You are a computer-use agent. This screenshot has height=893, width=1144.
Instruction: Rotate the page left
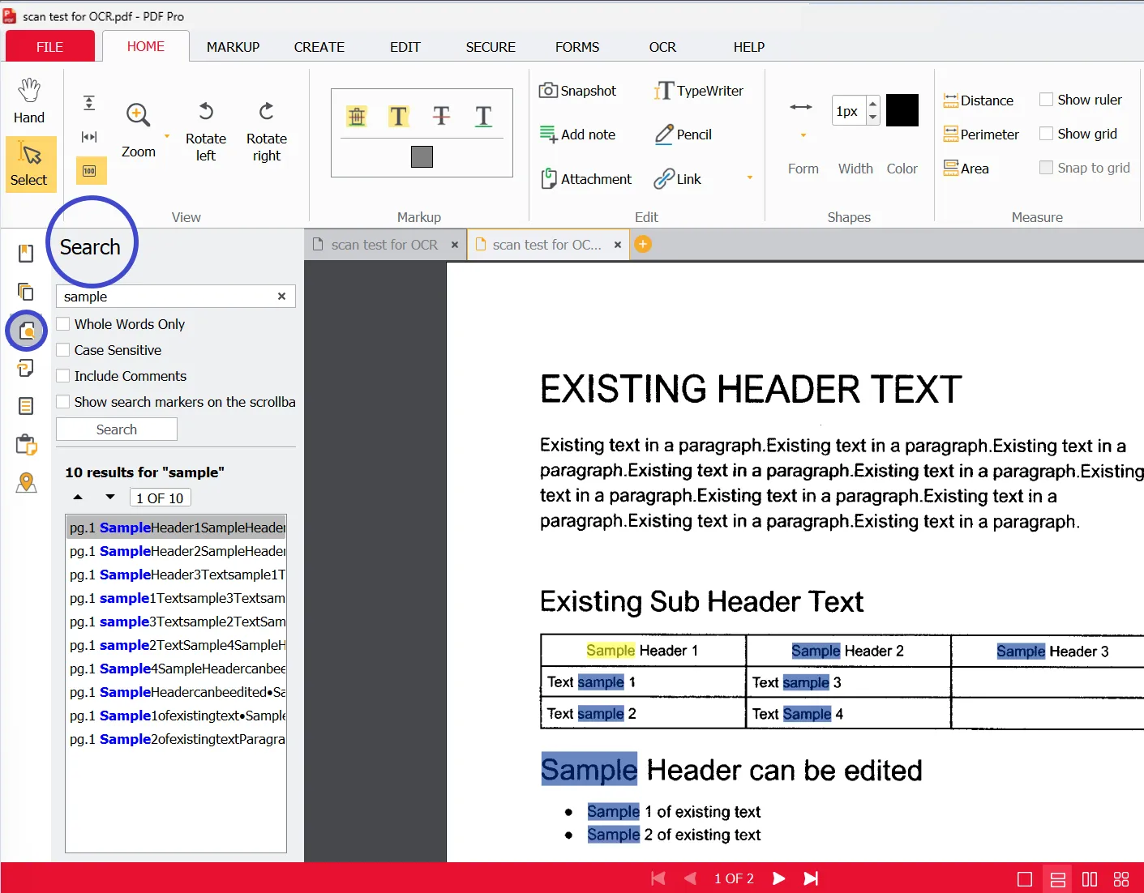[206, 131]
